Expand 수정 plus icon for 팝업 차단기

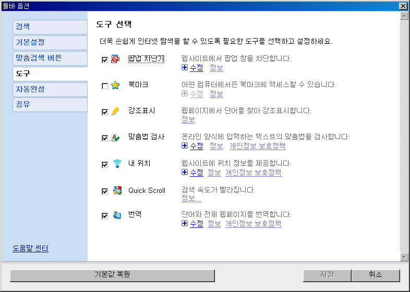(x=185, y=67)
